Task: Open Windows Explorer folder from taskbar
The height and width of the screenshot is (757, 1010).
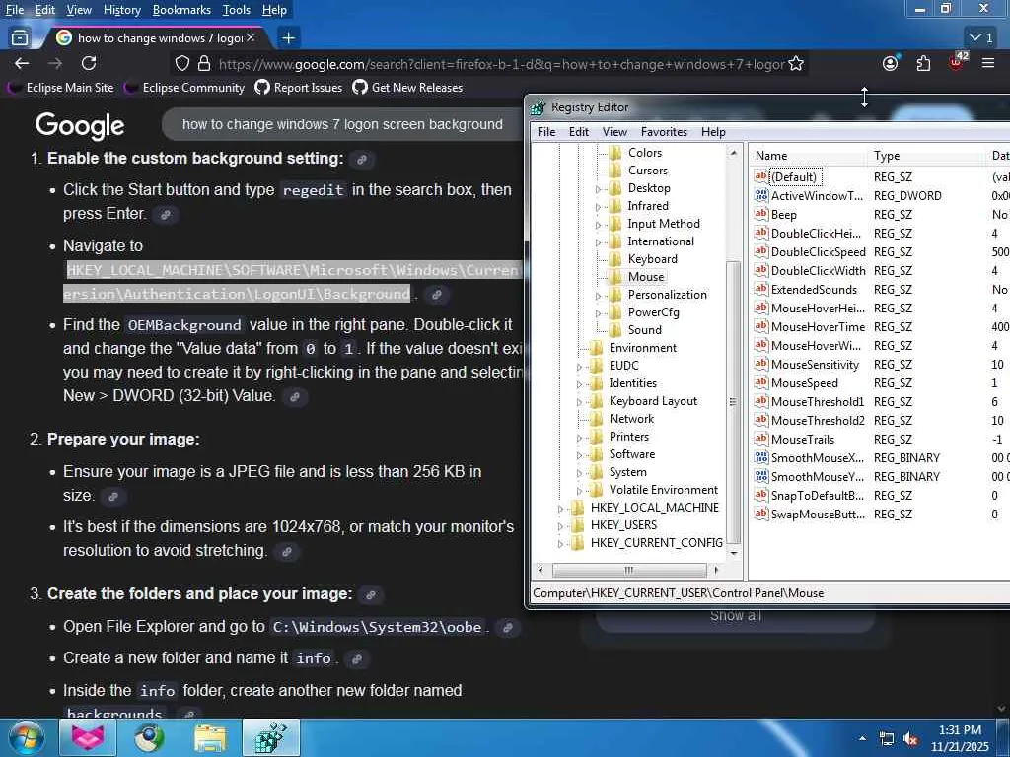Action: pos(210,738)
